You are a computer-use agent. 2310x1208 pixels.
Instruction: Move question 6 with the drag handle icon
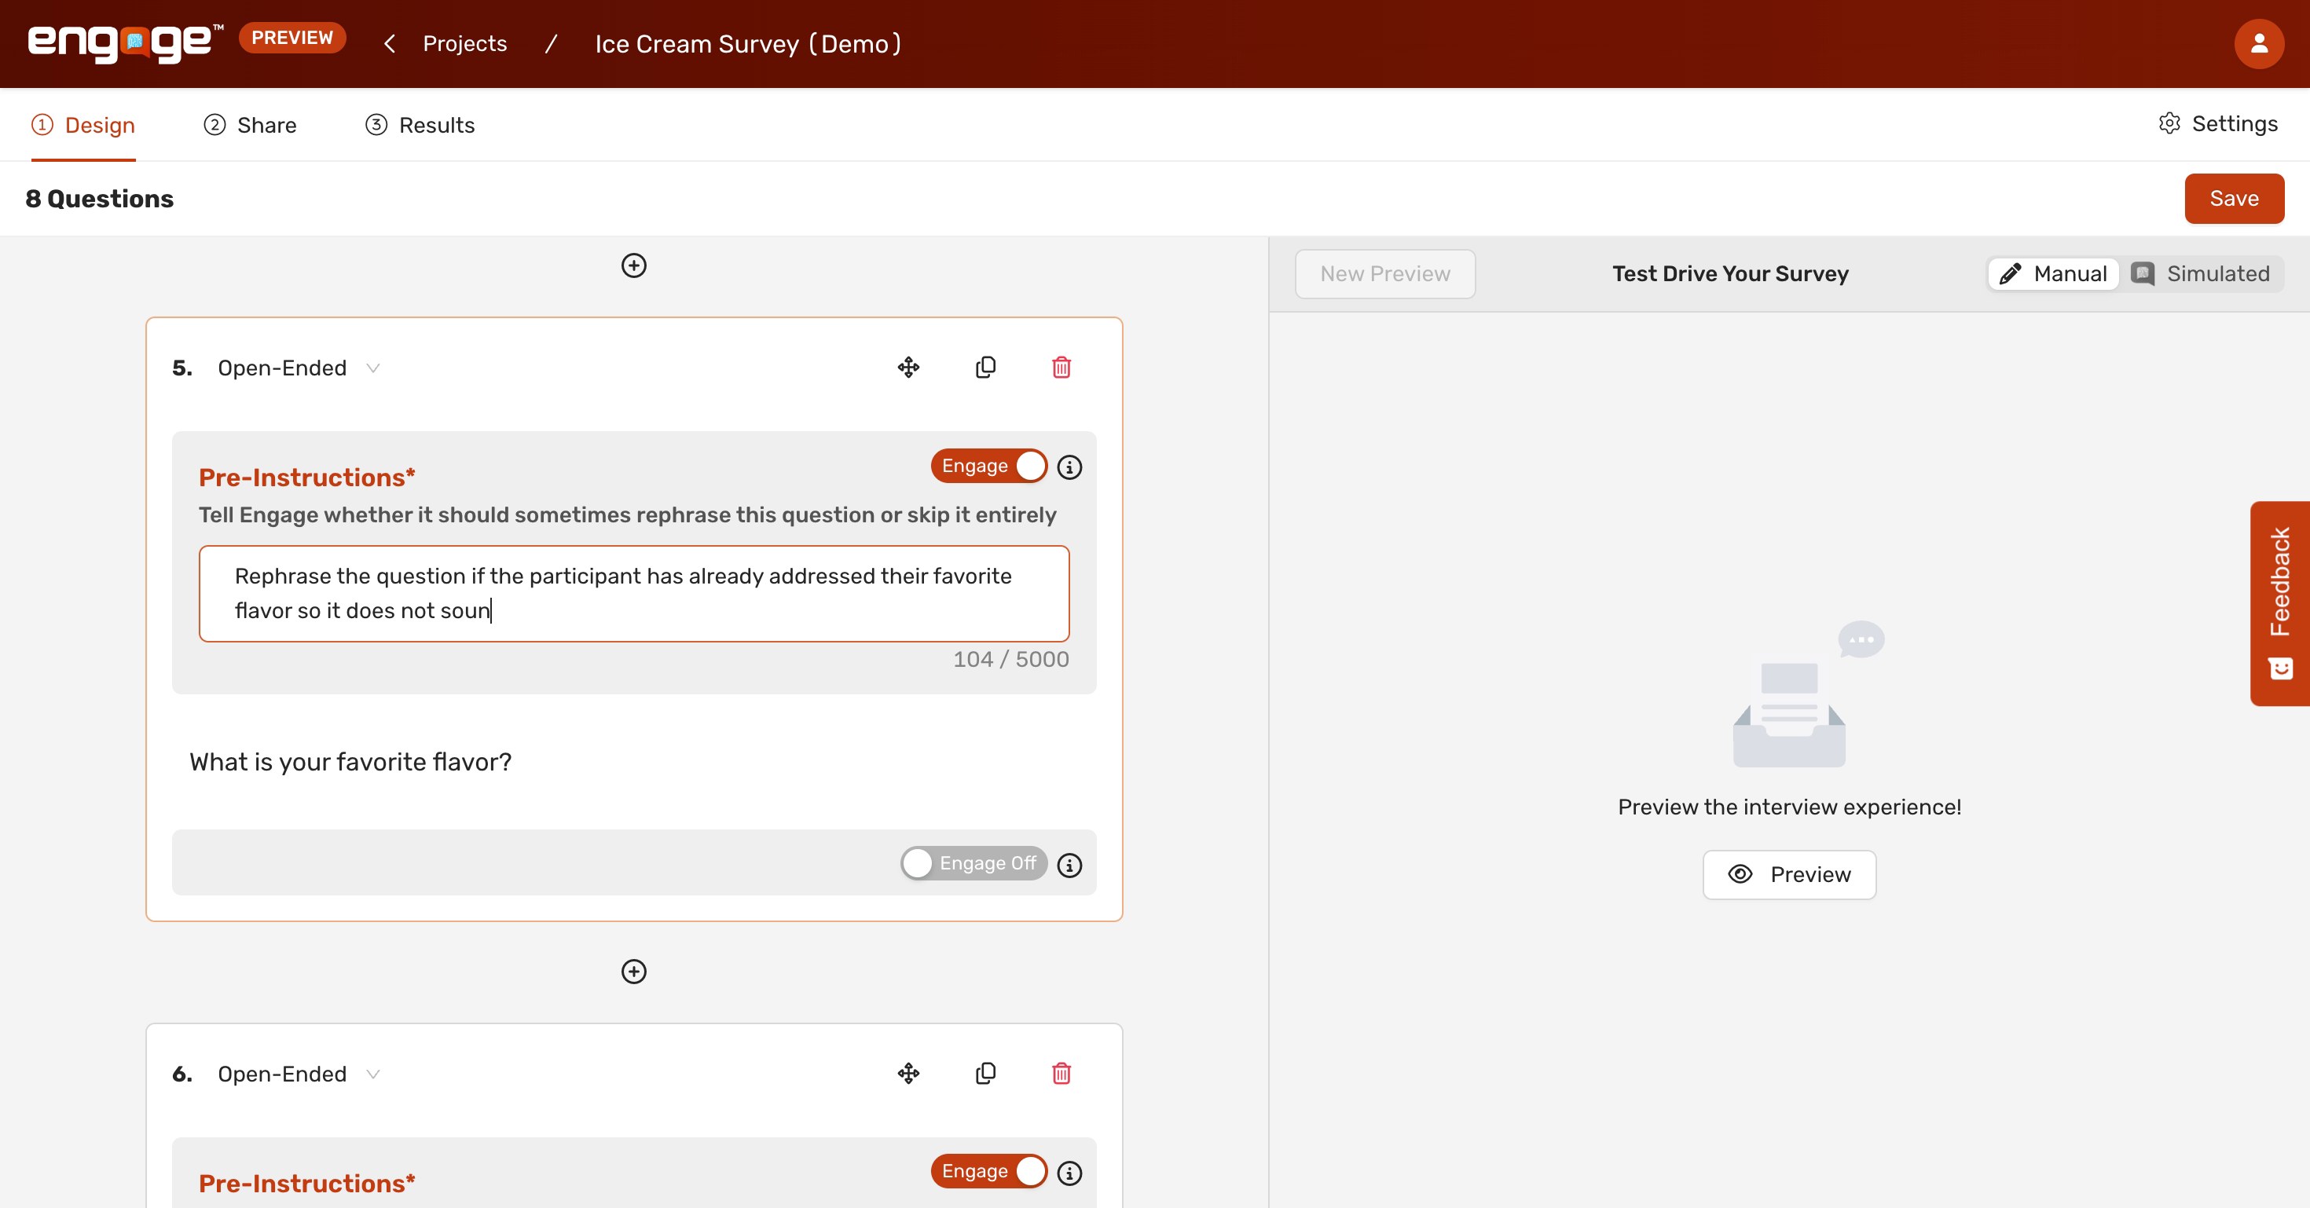[908, 1074]
